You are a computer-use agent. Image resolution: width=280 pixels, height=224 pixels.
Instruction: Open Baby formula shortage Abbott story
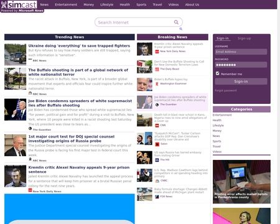180,190
